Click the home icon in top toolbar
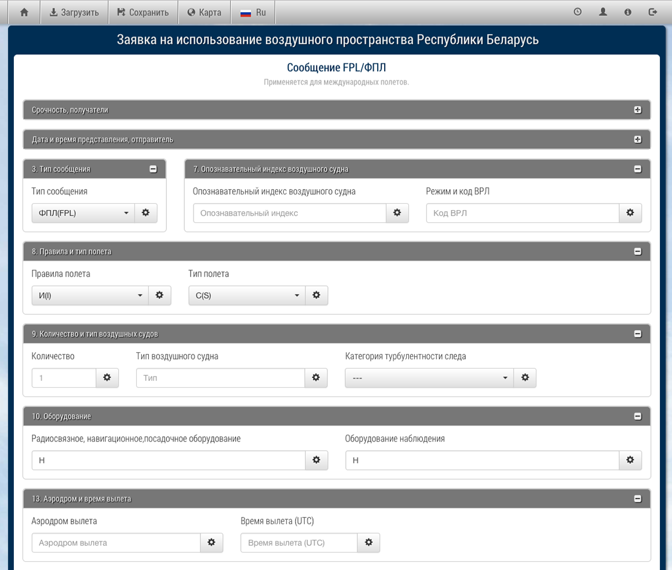The height and width of the screenshot is (570, 672). point(24,12)
